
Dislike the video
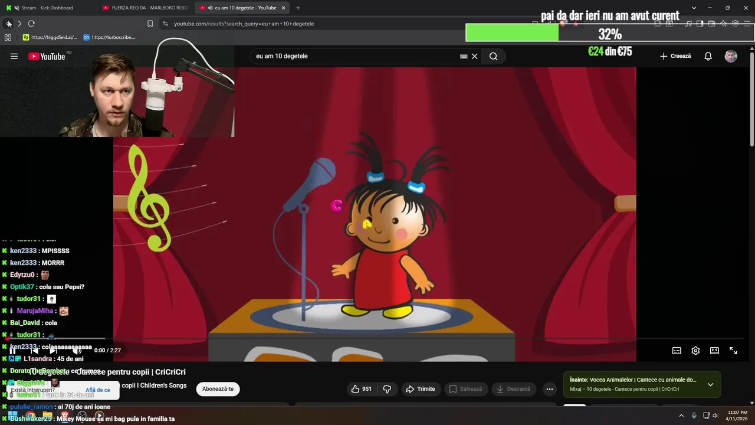388,389
